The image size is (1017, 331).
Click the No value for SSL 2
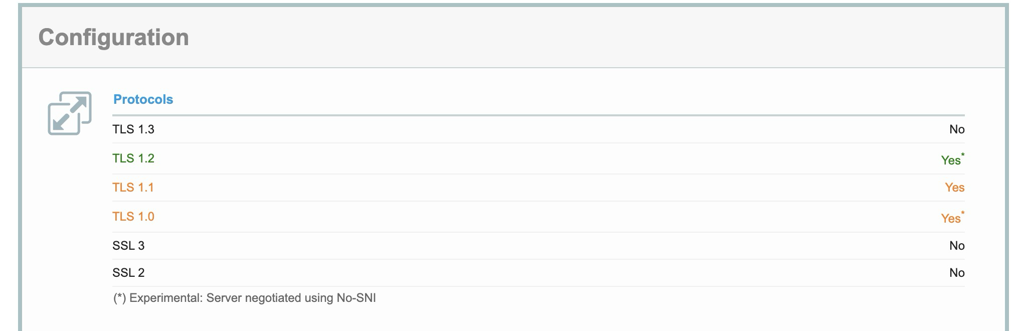(956, 273)
